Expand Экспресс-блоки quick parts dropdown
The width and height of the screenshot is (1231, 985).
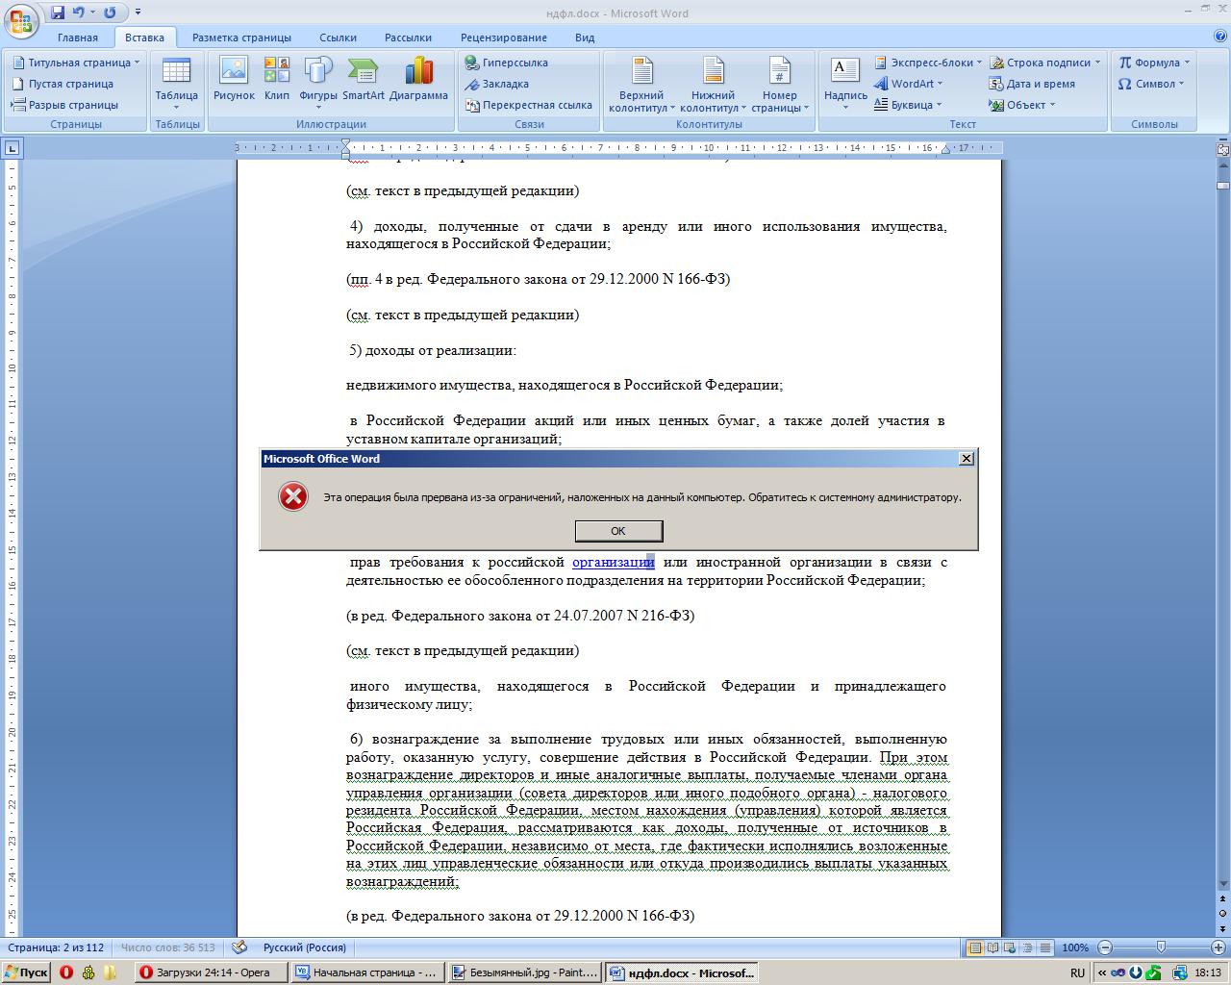pyautogui.click(x=928, y=63)
